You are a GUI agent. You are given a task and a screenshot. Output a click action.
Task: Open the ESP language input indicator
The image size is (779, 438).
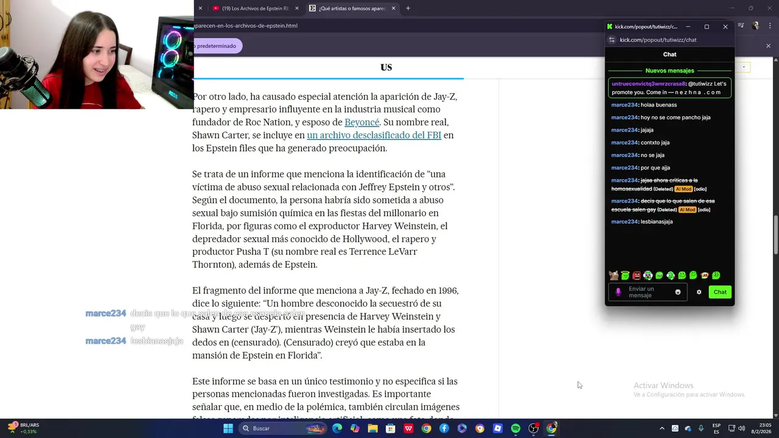(716, 428)
